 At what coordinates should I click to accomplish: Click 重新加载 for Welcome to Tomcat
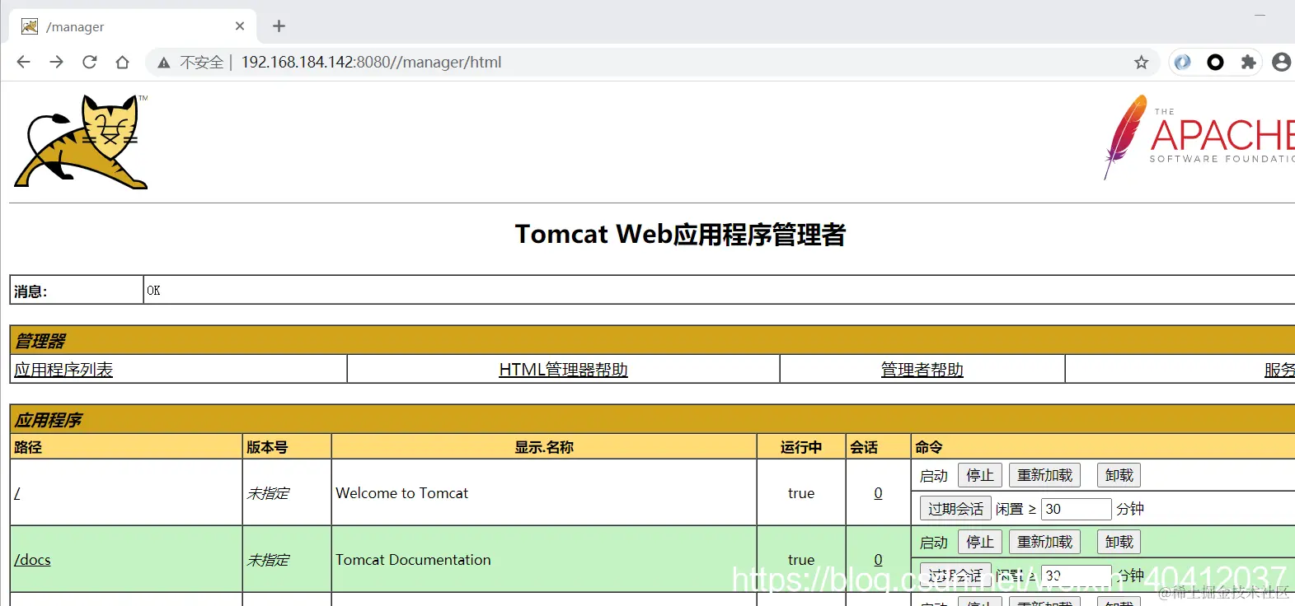pos(1044,475)
